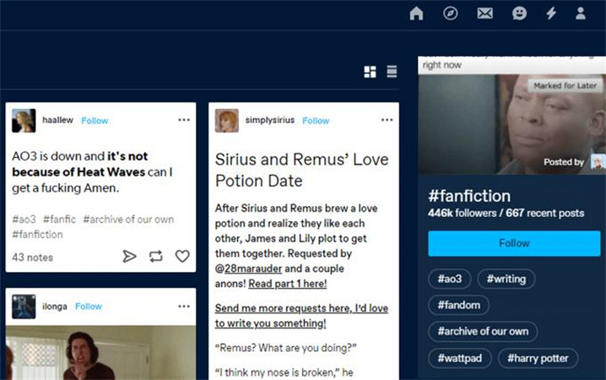The image size is (606, 380).
Task: Reblog haallew's AO3 post
Action: [155, 256]
